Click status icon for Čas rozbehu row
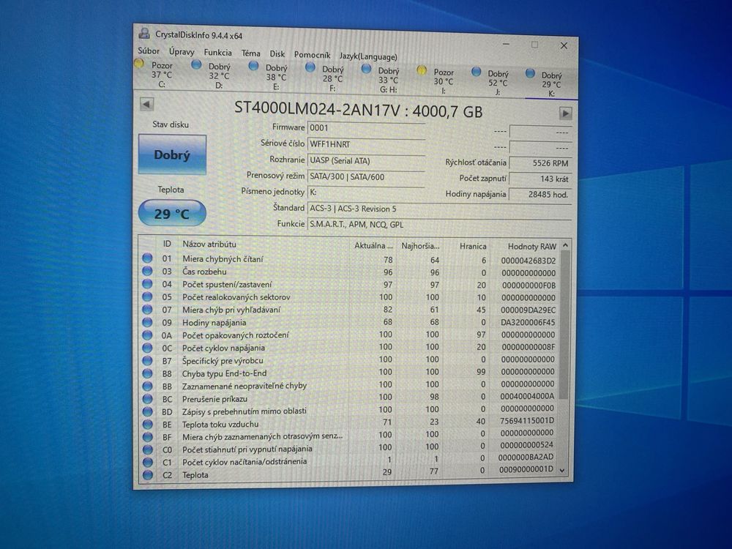Viewport: 732px width, 549px height. [148, 271]
